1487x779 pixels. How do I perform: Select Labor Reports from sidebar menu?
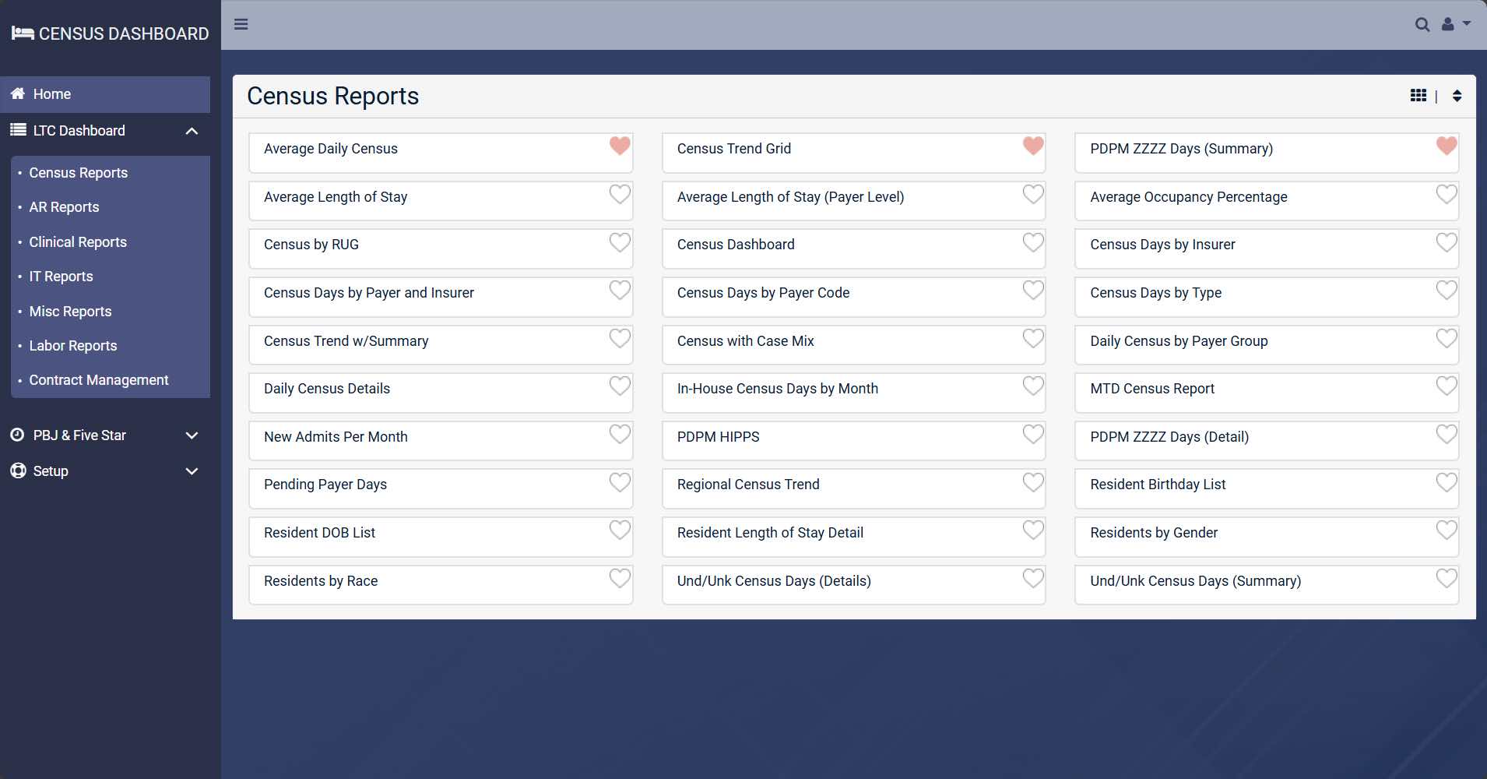click(x=73, y=346)
